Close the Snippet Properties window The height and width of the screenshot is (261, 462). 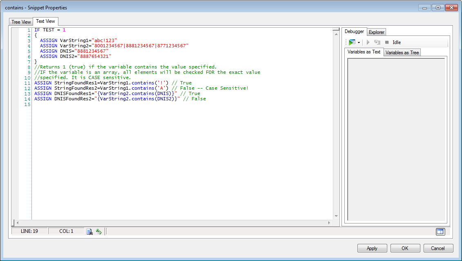pos(451,8)
